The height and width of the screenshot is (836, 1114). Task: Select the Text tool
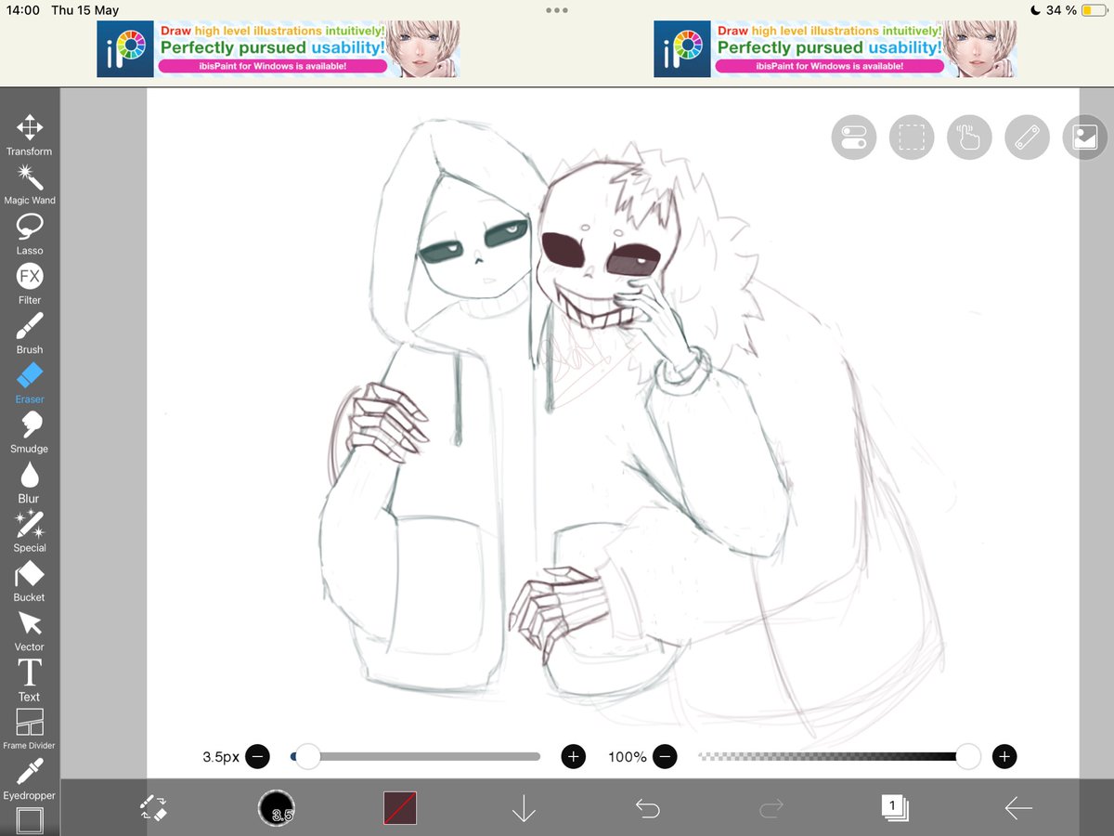(30, 681)
